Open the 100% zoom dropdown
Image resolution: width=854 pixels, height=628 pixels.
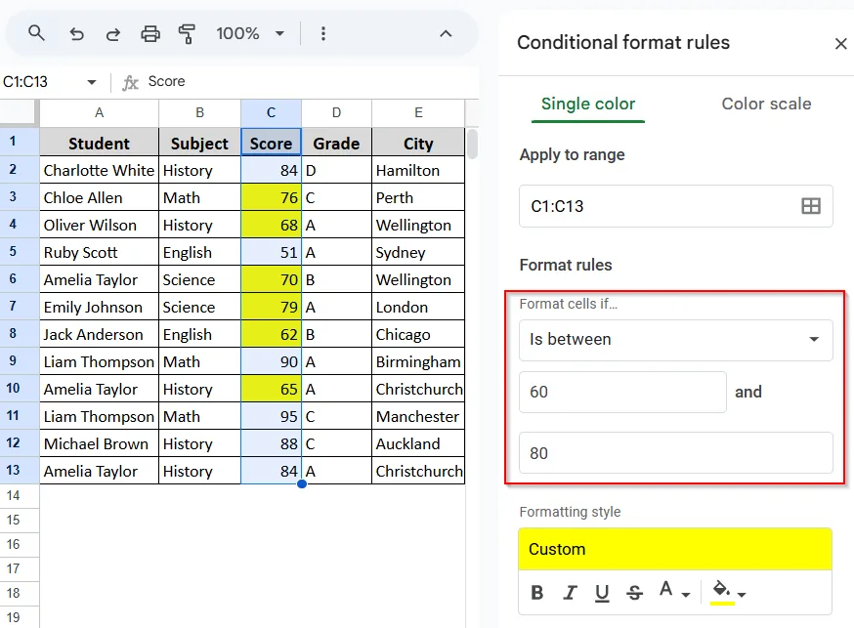[x=250, y=34]
